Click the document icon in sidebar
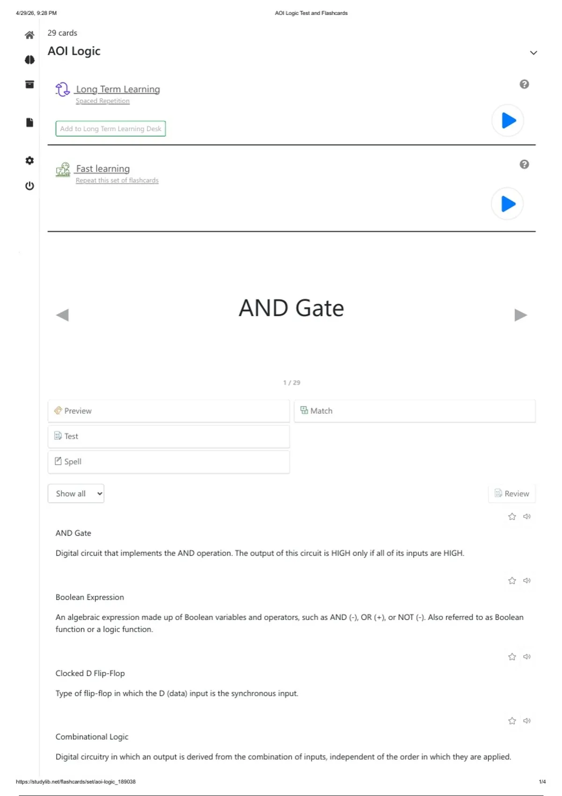 coord(30,122)
